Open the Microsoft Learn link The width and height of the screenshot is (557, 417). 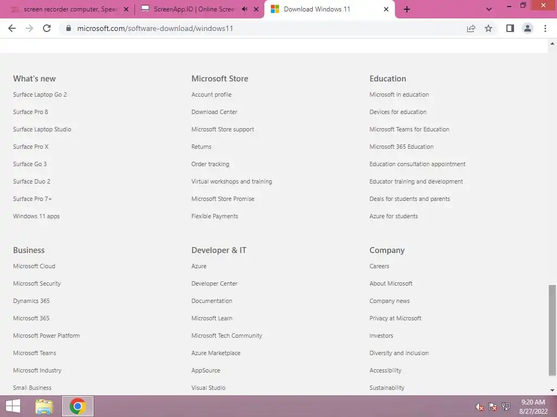point(212,318)
